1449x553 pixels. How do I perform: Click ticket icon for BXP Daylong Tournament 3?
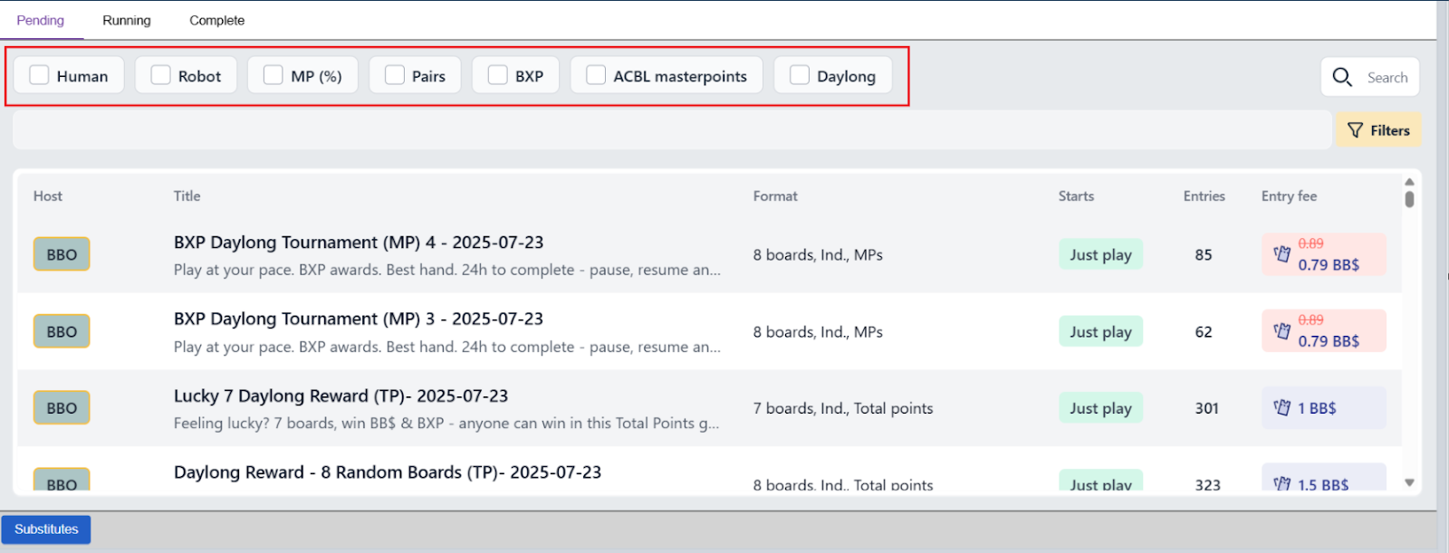tap(1281, 331)
